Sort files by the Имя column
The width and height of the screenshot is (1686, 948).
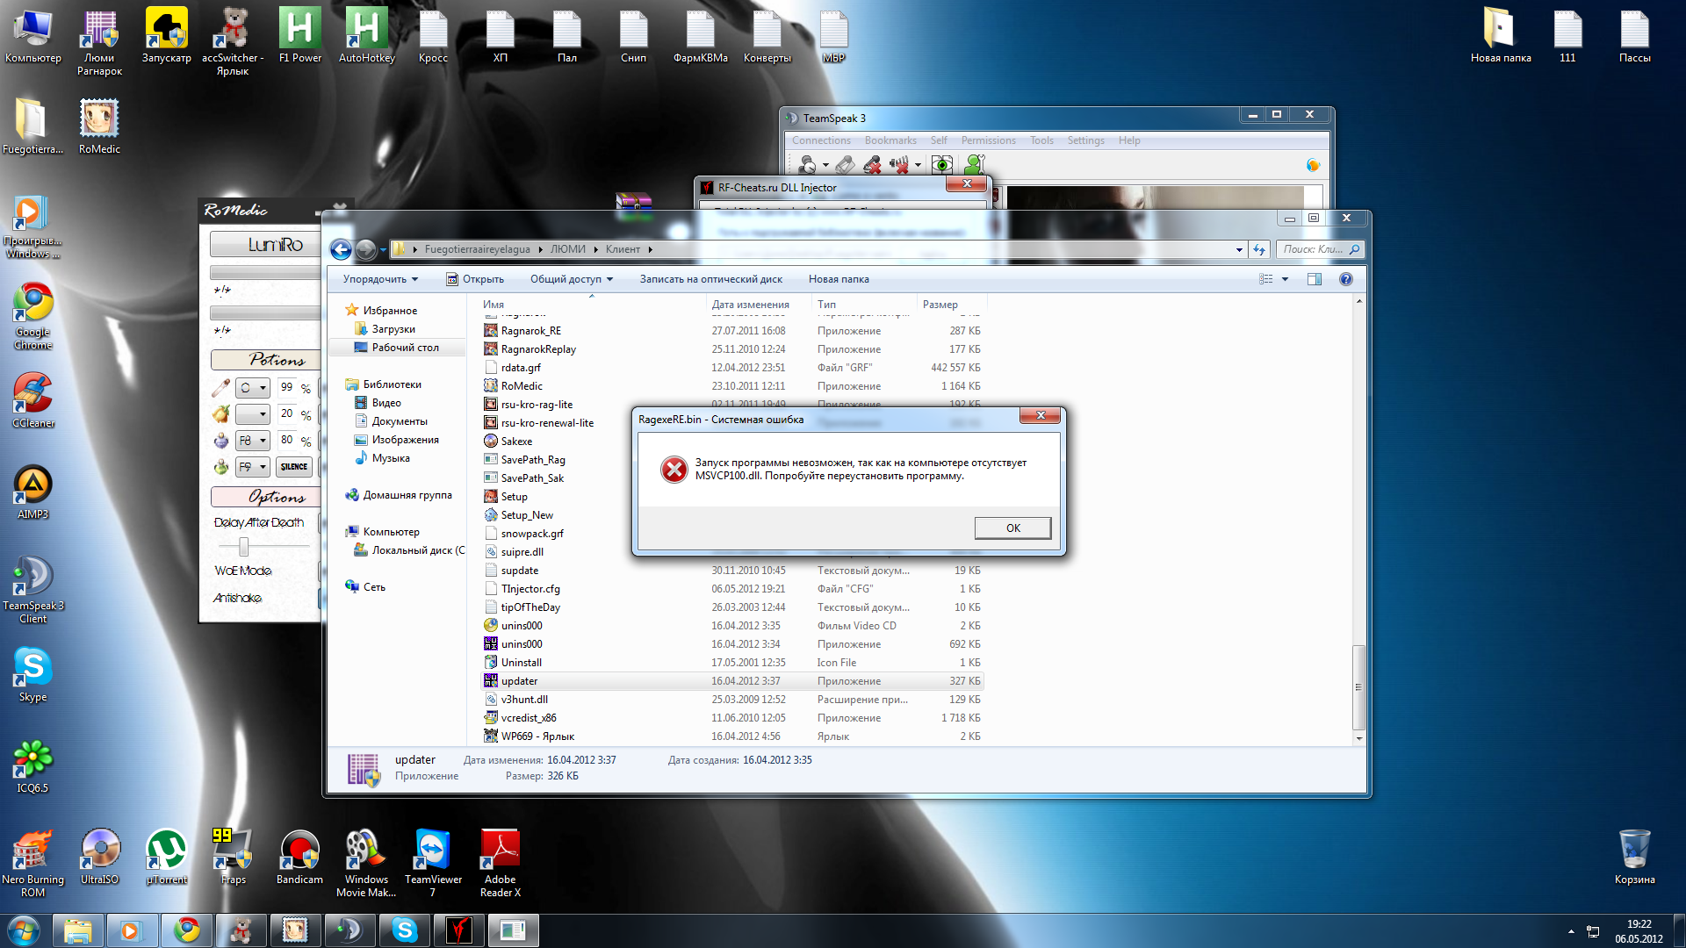coord(494,305)
